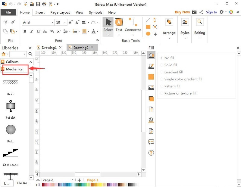
Task: Select the rectangle shape tool
Action: [148, 27]
